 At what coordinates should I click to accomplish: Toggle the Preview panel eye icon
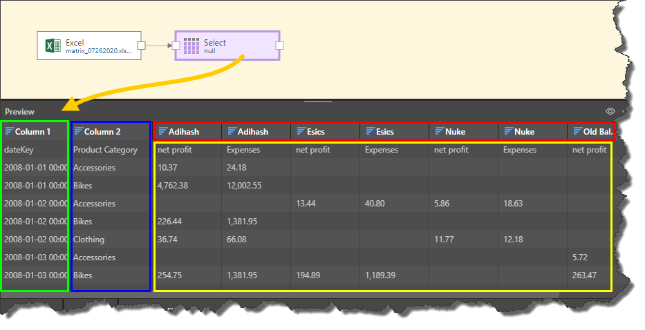point(610,111)
